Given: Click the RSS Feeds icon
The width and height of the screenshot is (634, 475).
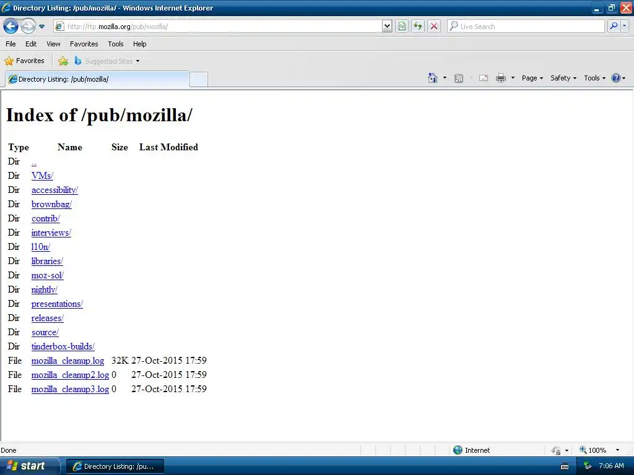Looking at the screenshot, I should click(x=459, y=79).
